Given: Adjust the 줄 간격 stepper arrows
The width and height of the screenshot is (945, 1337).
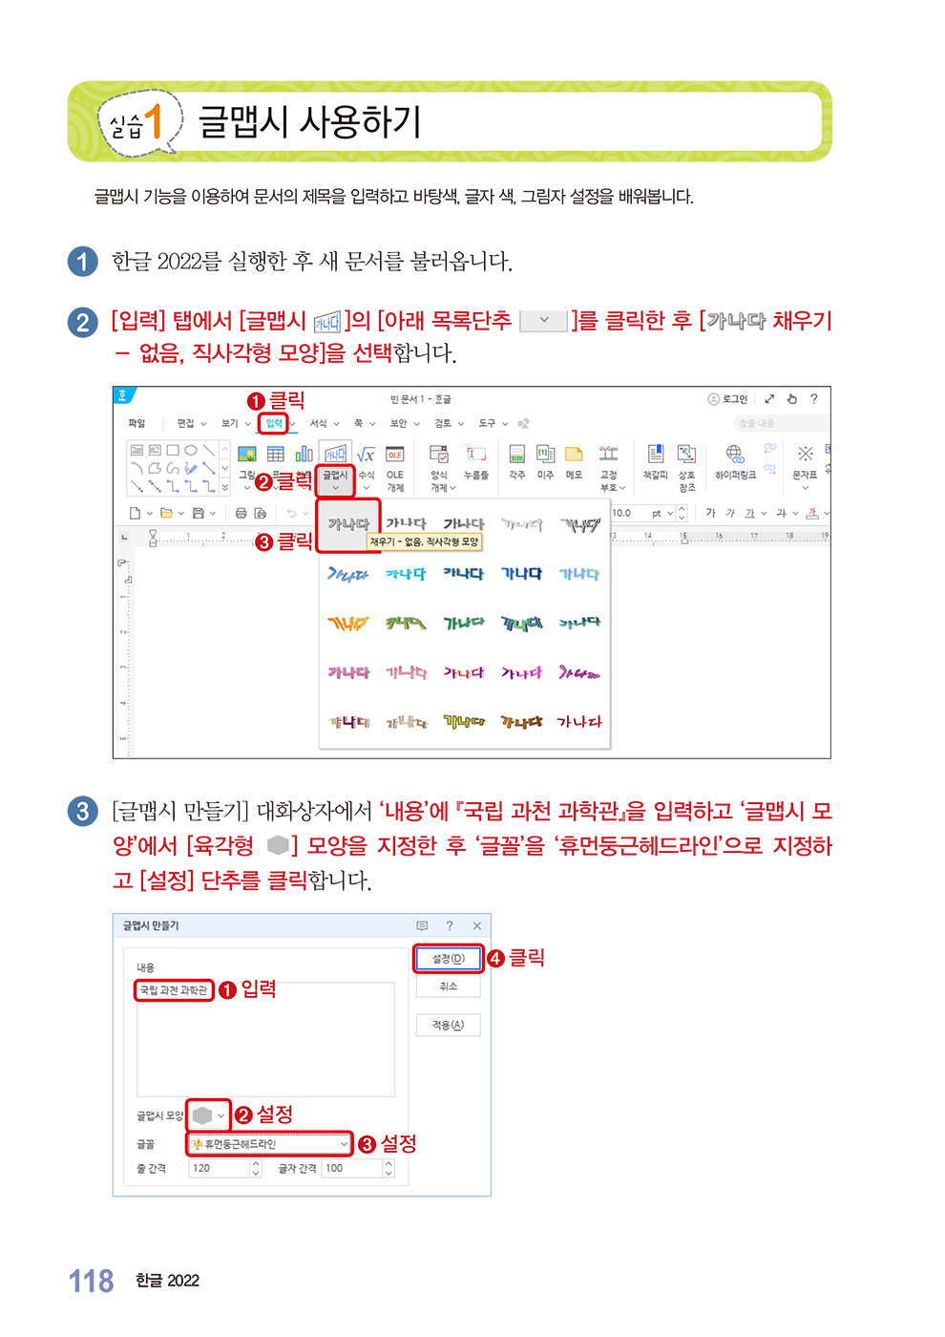Looking at the screenshot, I should pos(256,1168).
